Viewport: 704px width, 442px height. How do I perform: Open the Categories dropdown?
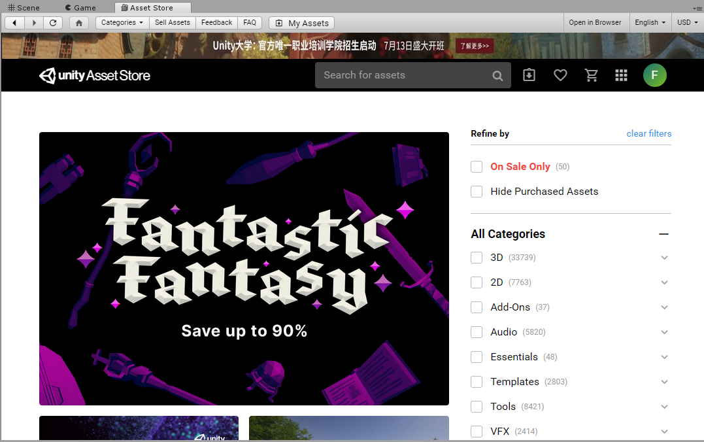[x=122, y=23]
